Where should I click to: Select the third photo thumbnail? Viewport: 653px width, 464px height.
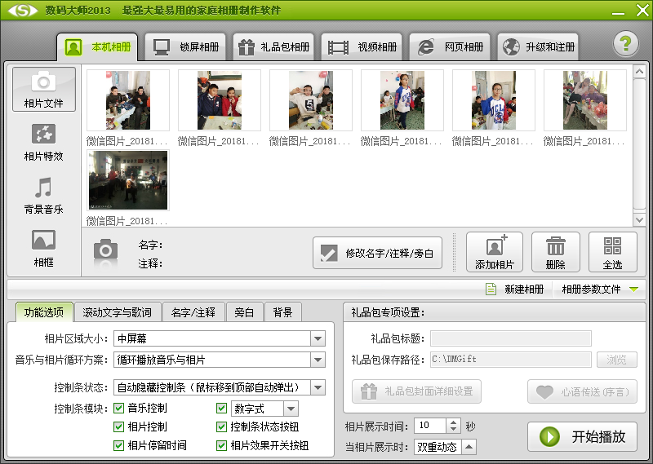pos(311,100)
